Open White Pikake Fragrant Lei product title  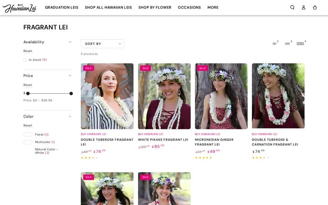pos(163,139)
